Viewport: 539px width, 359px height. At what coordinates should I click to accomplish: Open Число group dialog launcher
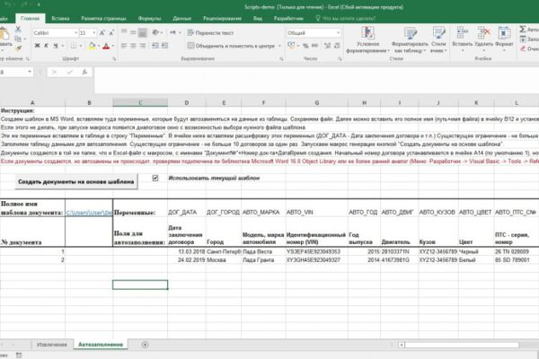pyautogui.click(x=340, y=59)
